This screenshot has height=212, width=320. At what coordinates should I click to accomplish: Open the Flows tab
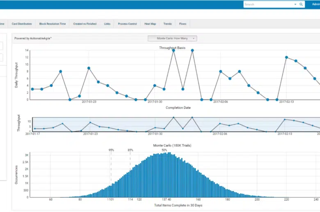pyautogui.click(x=183, y=24)
